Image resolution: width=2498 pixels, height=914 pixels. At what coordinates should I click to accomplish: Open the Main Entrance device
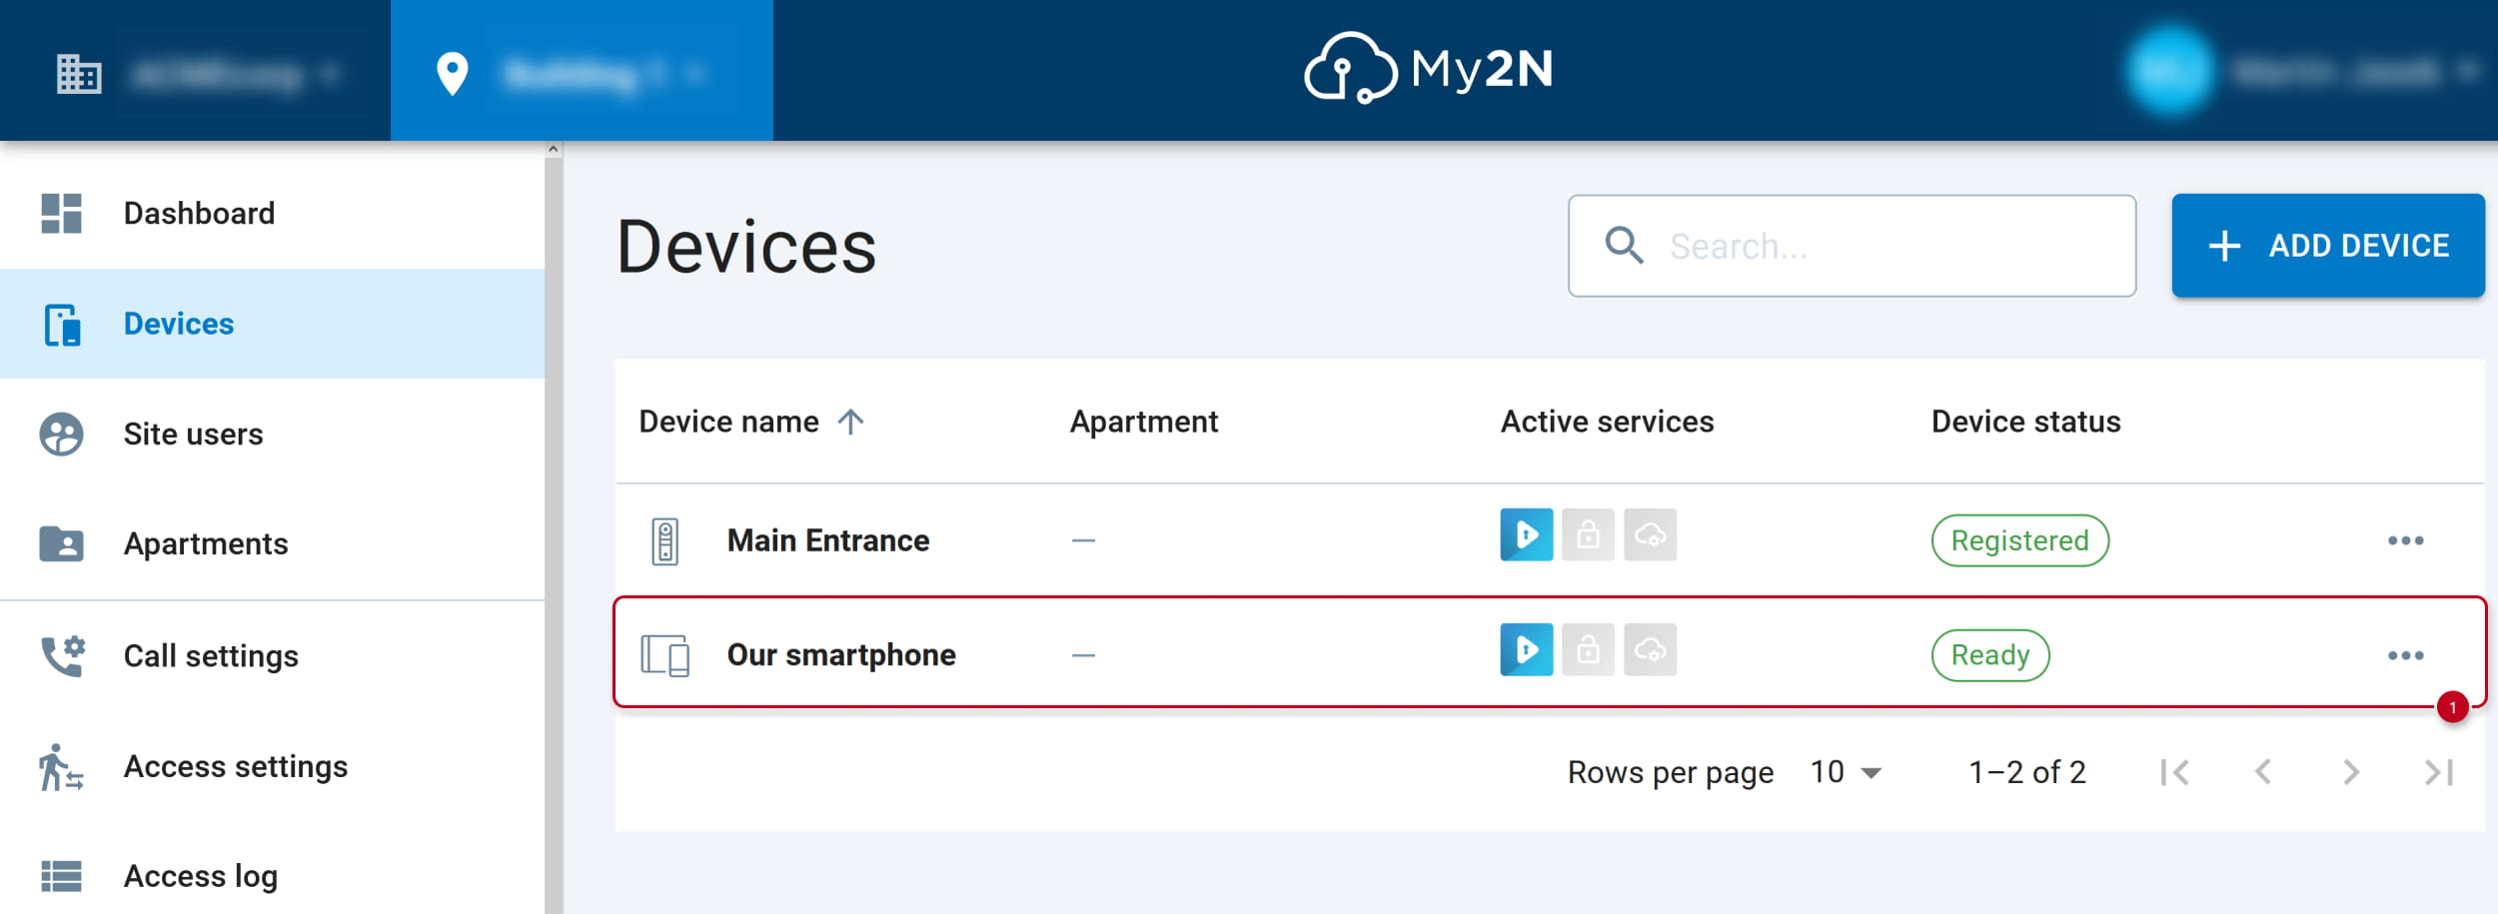[x=828, y=540]
